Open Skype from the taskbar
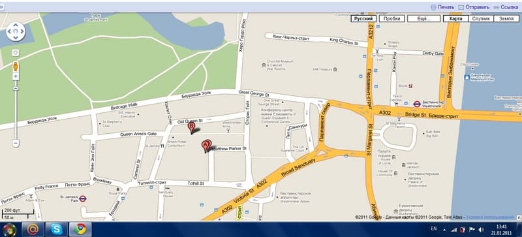 tap(57, 229)
